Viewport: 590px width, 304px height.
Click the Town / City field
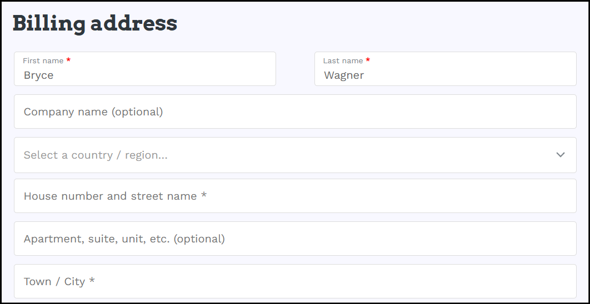pyautogui.click(x=295, y=281)
